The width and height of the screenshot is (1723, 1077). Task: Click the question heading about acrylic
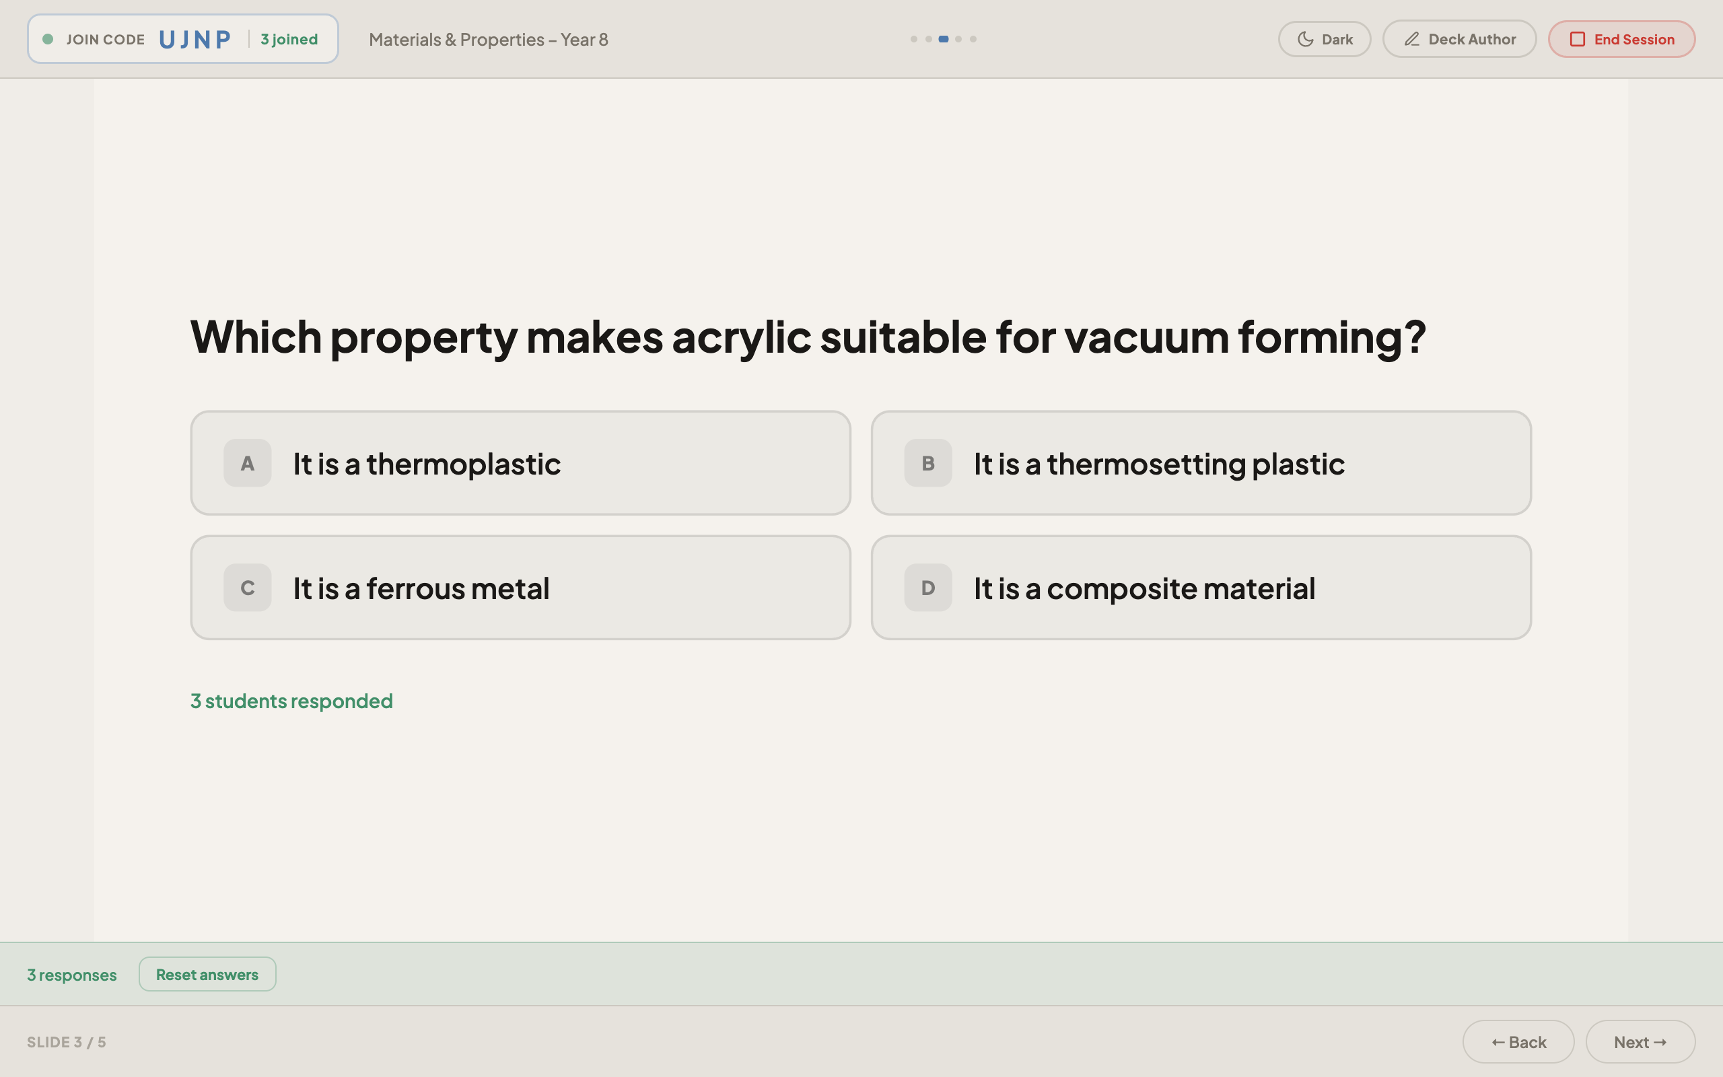tap(808, 337)
